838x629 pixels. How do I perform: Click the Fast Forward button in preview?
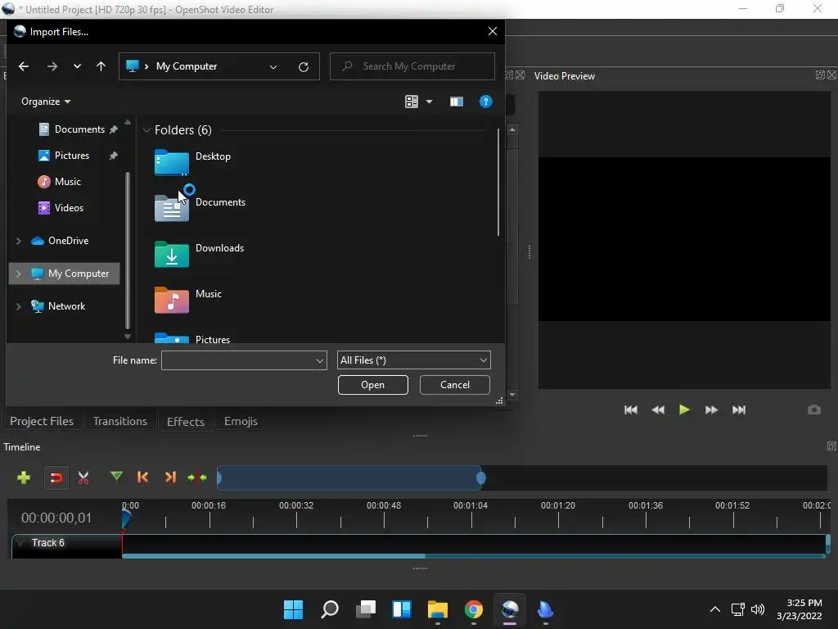click(711, 410)
